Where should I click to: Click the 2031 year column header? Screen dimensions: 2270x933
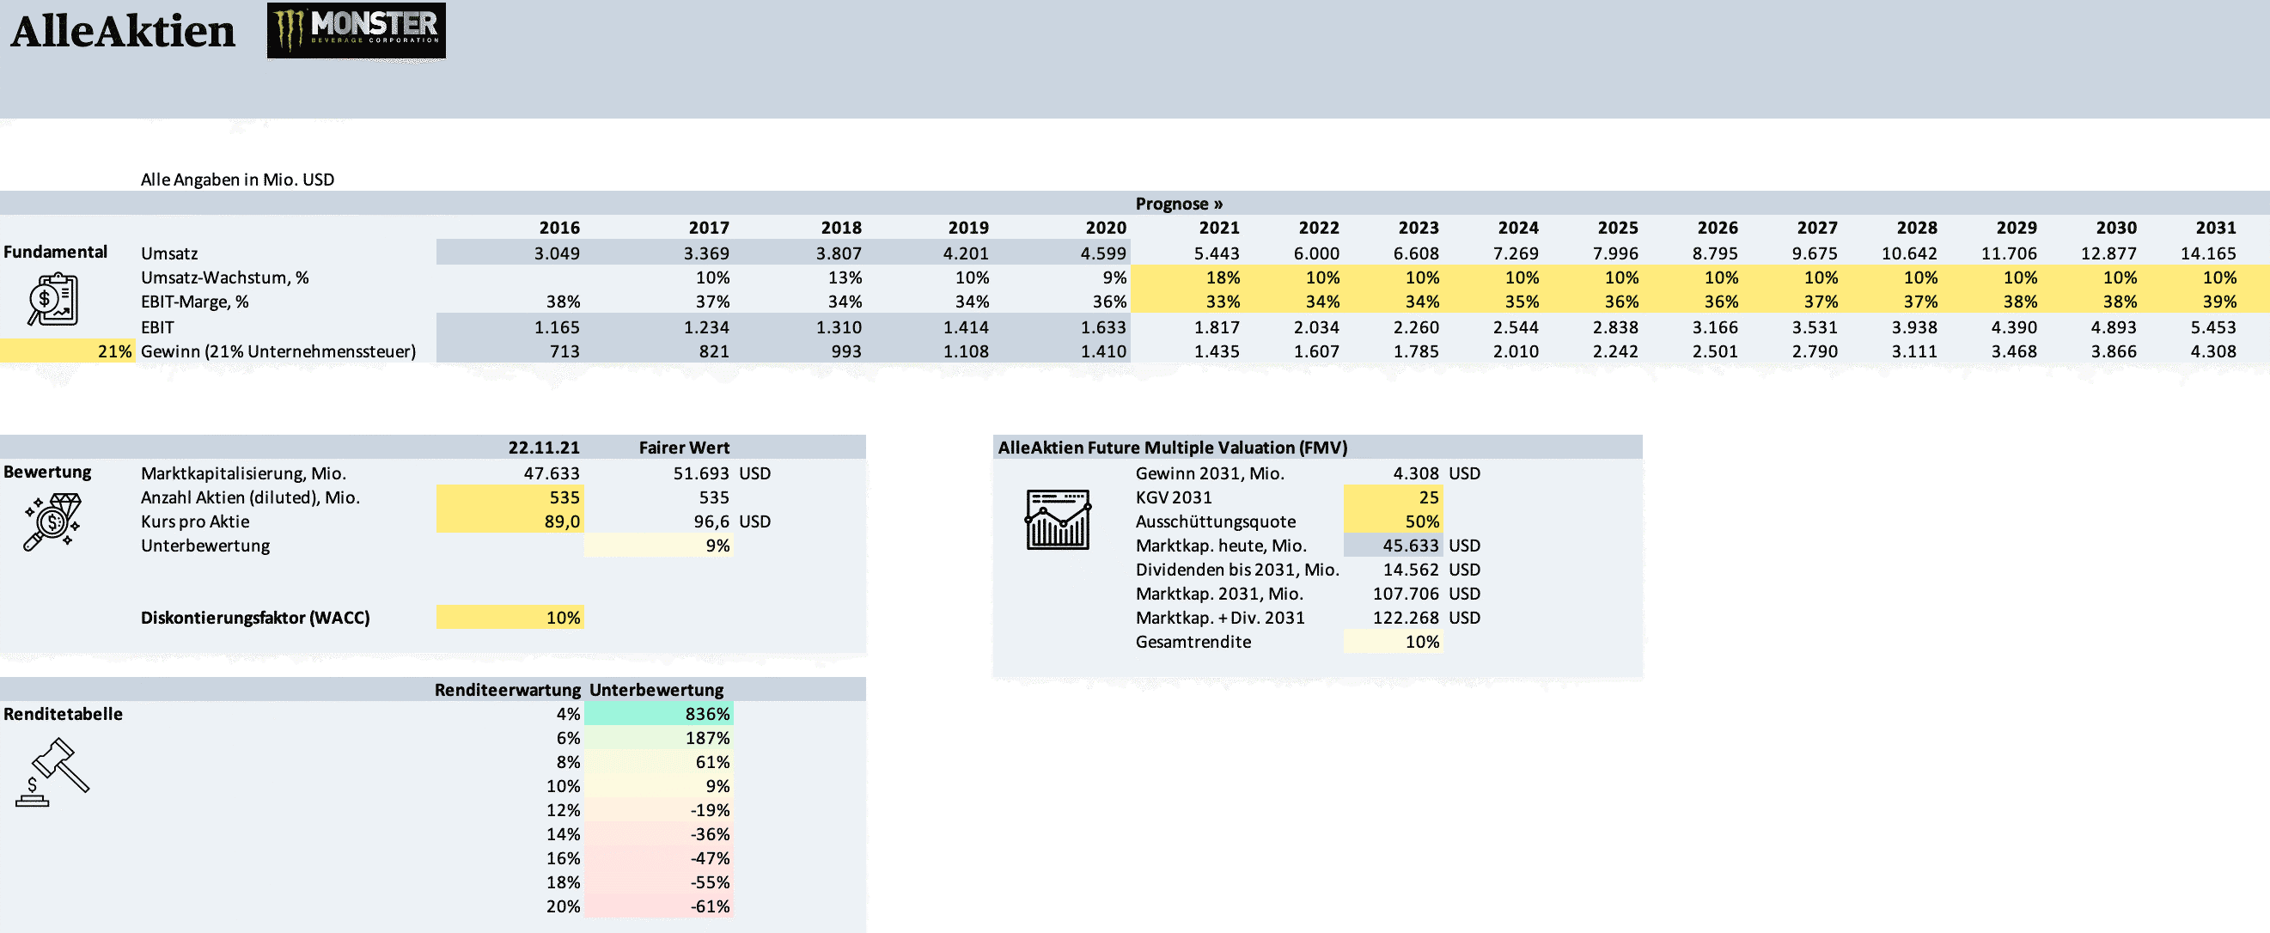click(2215, 228)
